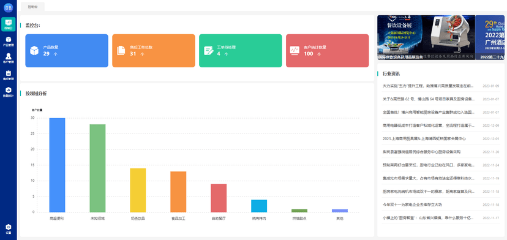
Task: Click the documents icon in 售后工单总数 card
Action: [x=121, y=51]
